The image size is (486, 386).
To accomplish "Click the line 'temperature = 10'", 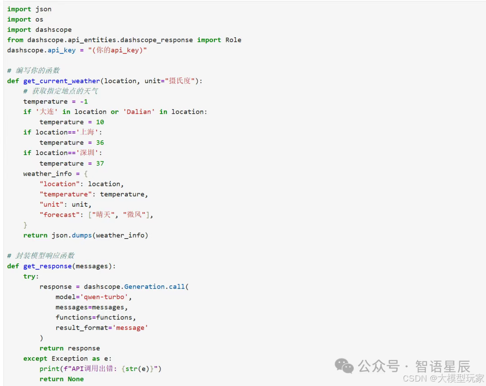I will tap(72, 122).
